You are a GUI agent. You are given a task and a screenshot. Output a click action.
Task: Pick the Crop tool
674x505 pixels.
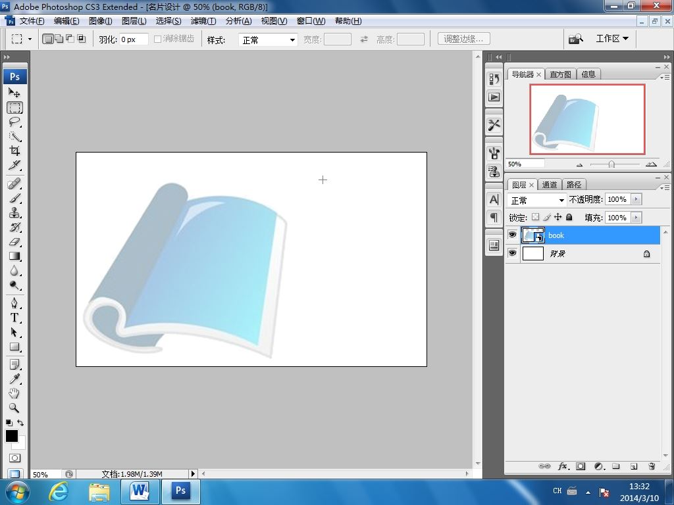click(14, 151)
